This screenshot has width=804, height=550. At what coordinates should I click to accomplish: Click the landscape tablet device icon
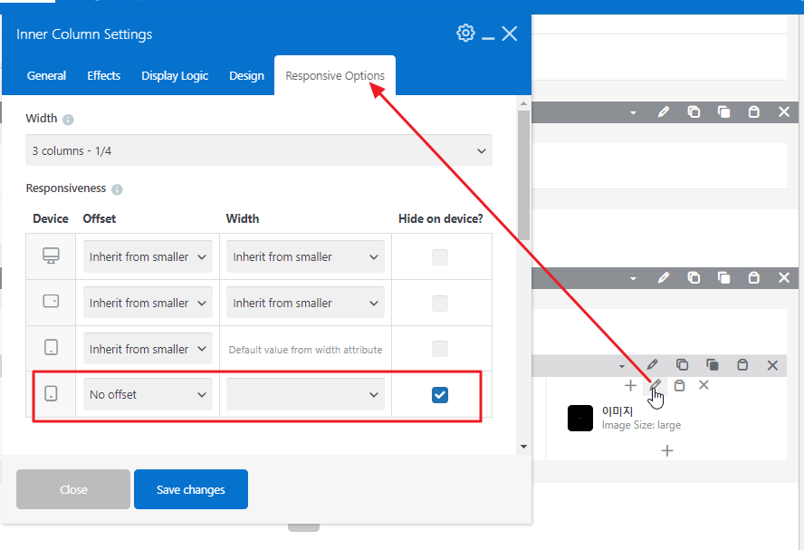tap(51, 301)
